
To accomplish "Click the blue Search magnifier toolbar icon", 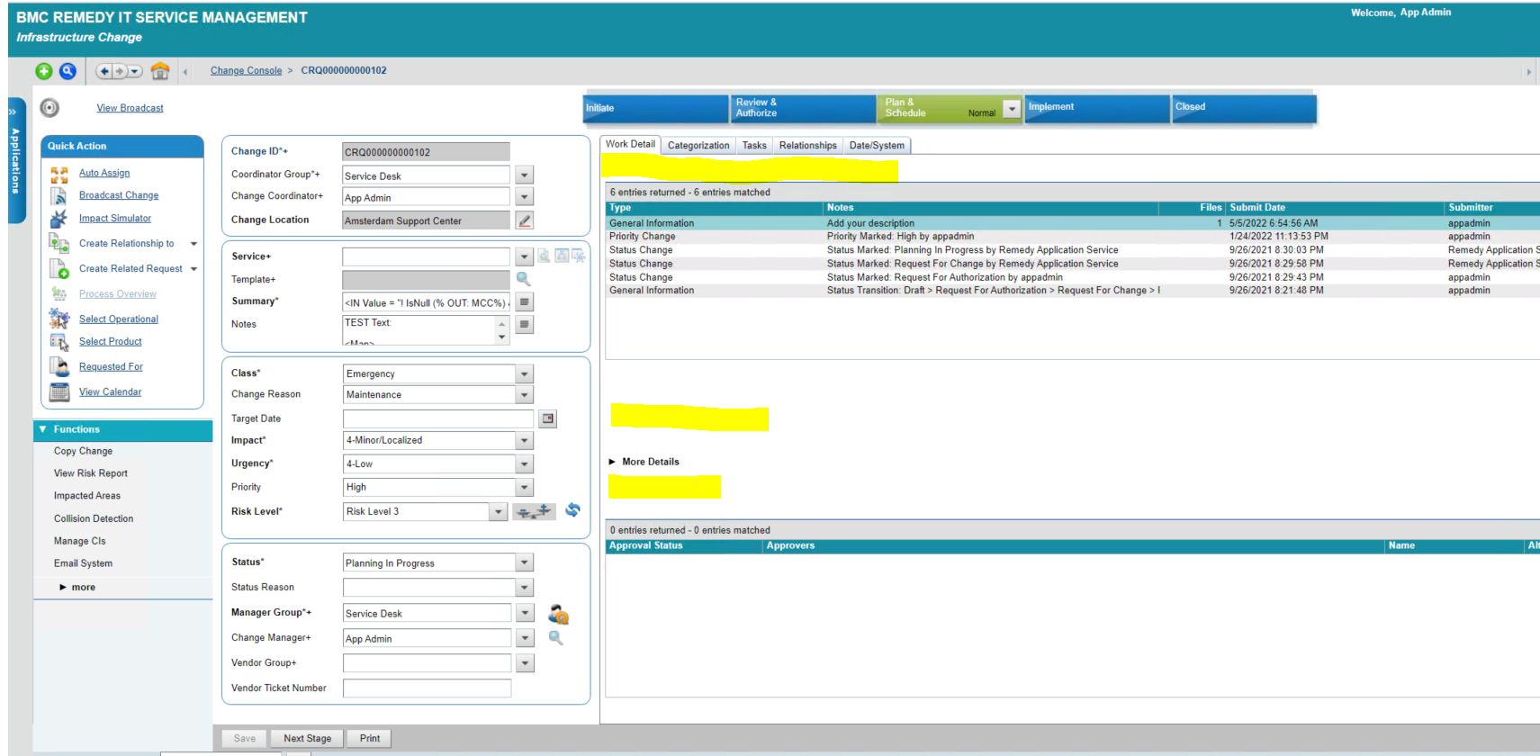I will coord(68,71).
